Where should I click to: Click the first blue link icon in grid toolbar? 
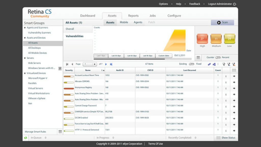tap(209, 64)
